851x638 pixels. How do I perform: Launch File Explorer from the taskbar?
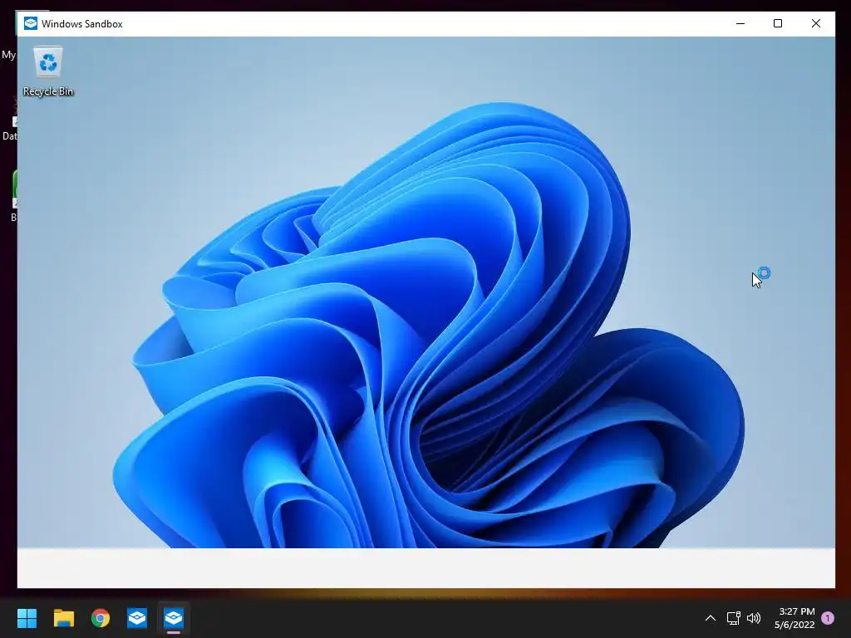(x=63, y=618)
